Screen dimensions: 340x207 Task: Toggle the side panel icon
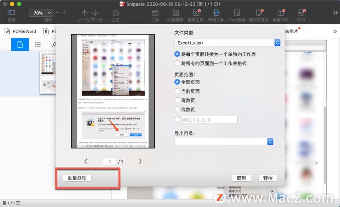11,13
